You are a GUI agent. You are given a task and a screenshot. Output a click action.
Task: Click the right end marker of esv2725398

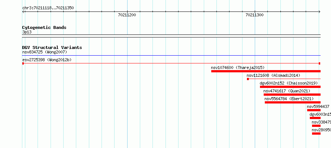tap(319, 63)
